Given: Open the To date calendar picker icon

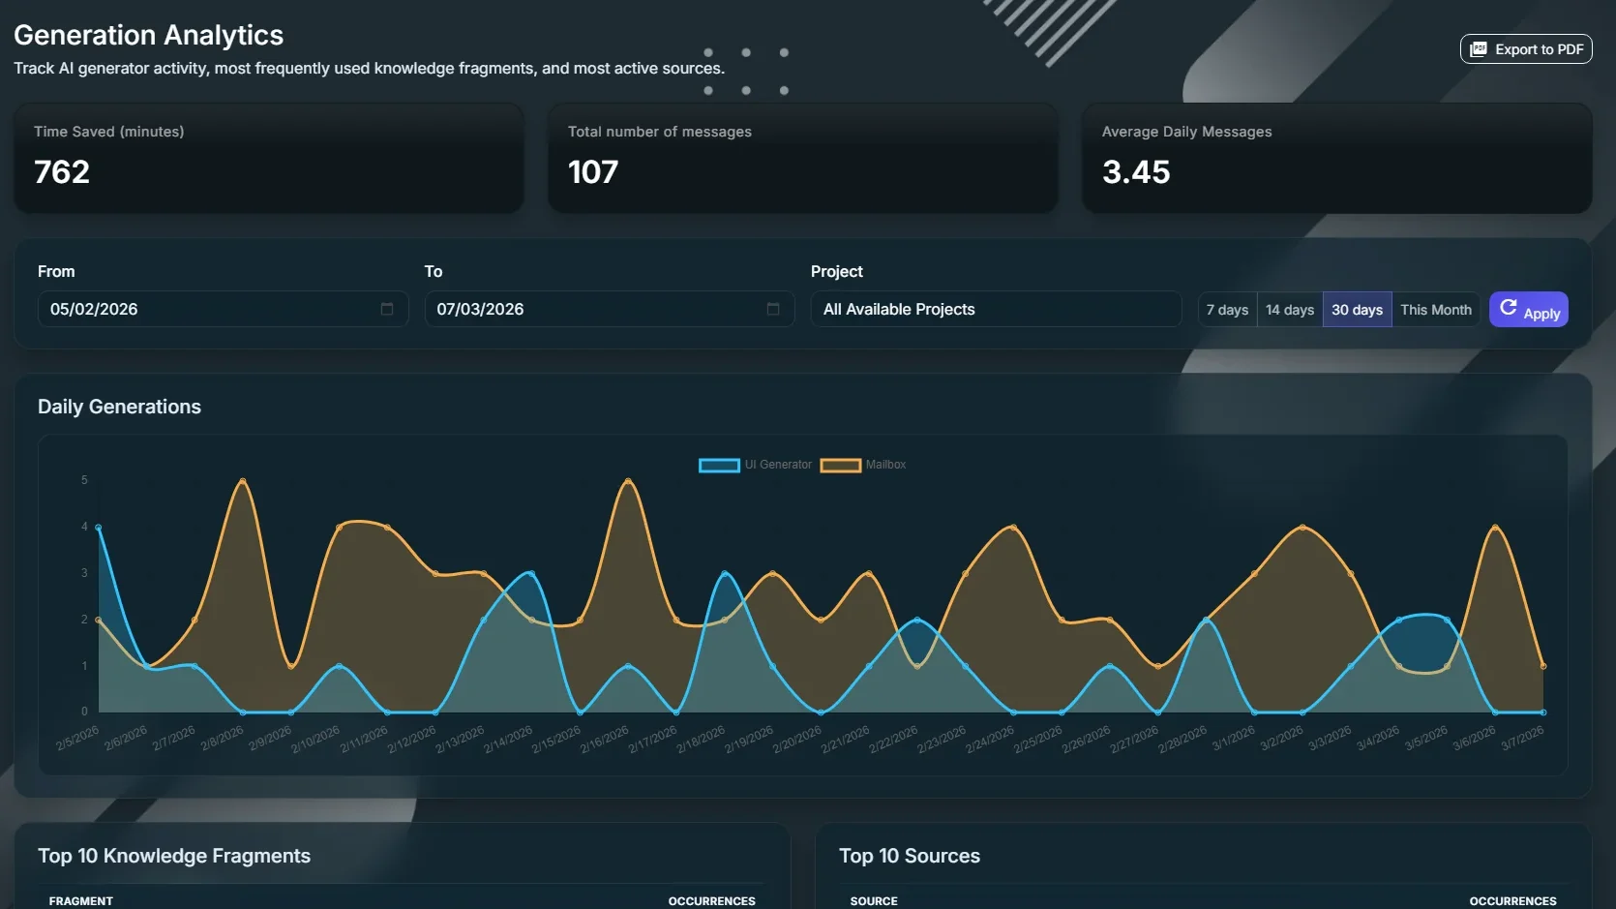Looking at the screenshot, I should coord(773,309).
